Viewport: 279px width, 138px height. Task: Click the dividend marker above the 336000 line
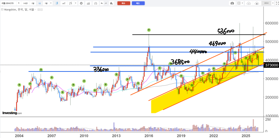click(41, 70)
